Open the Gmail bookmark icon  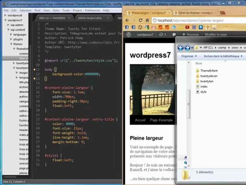click(154, 27)
